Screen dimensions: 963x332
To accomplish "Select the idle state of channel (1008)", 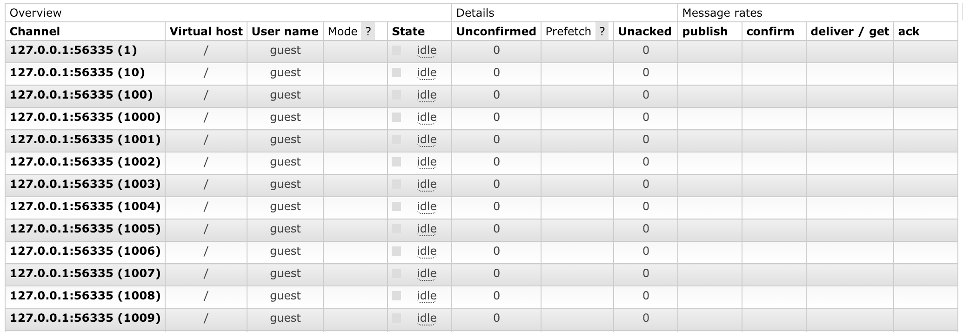I will [427, 296].
